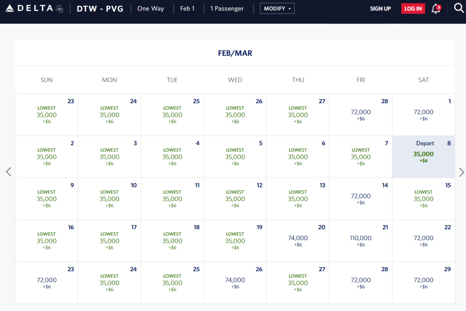466x311 pixels.
Task: Select February 23 fare 35,000 miles
Action: [x=47, y=115]
